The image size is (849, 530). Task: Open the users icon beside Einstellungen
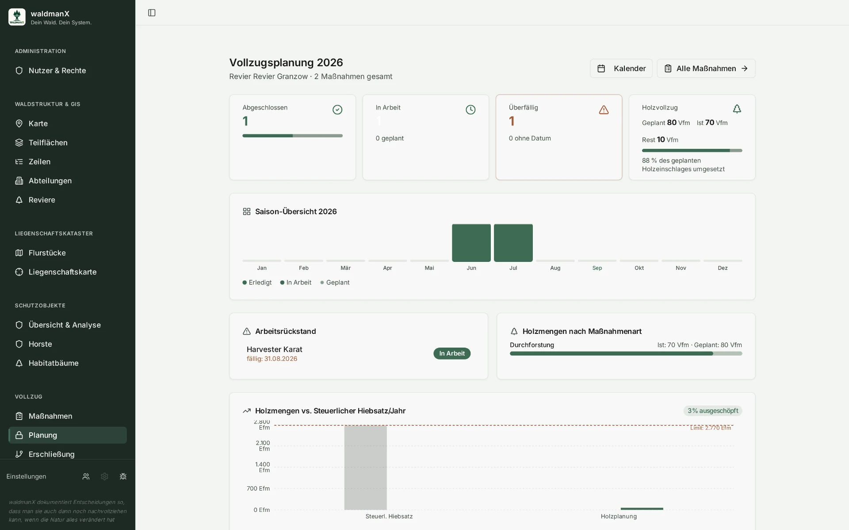point(86,477)
